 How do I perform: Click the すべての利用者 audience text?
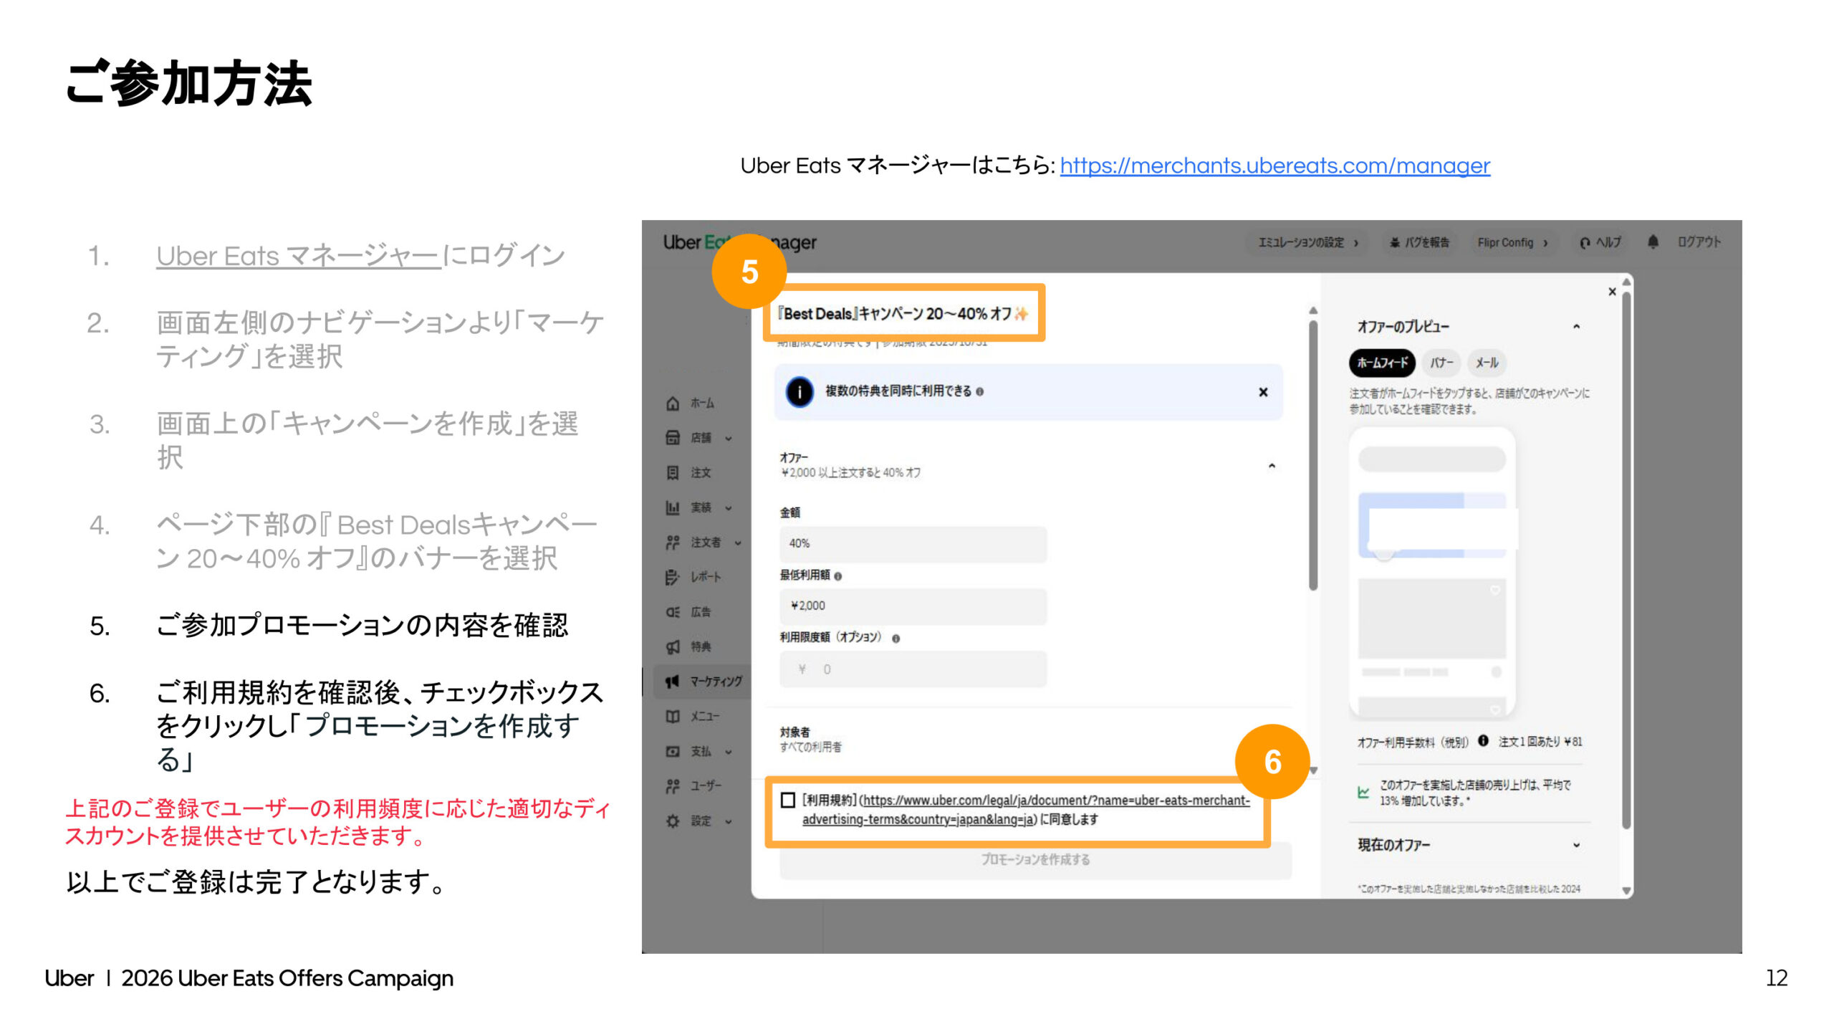811,747
